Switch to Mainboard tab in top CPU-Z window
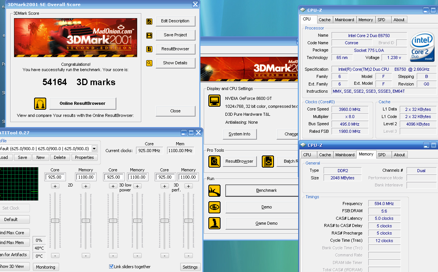The width and height of the screenshot is (438, 272). pos(344,20)
